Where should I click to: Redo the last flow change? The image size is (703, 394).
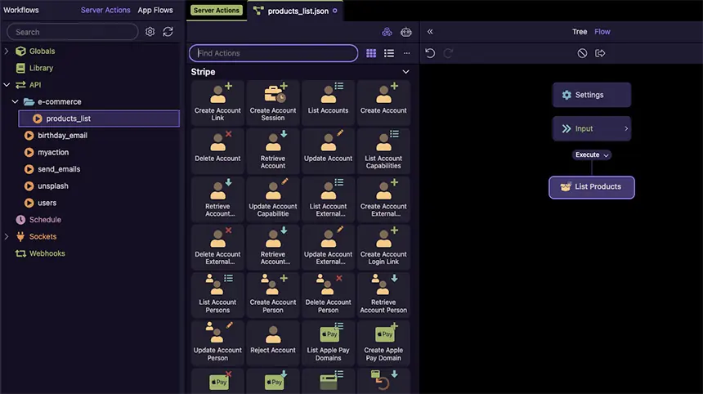tap(448, 53)
